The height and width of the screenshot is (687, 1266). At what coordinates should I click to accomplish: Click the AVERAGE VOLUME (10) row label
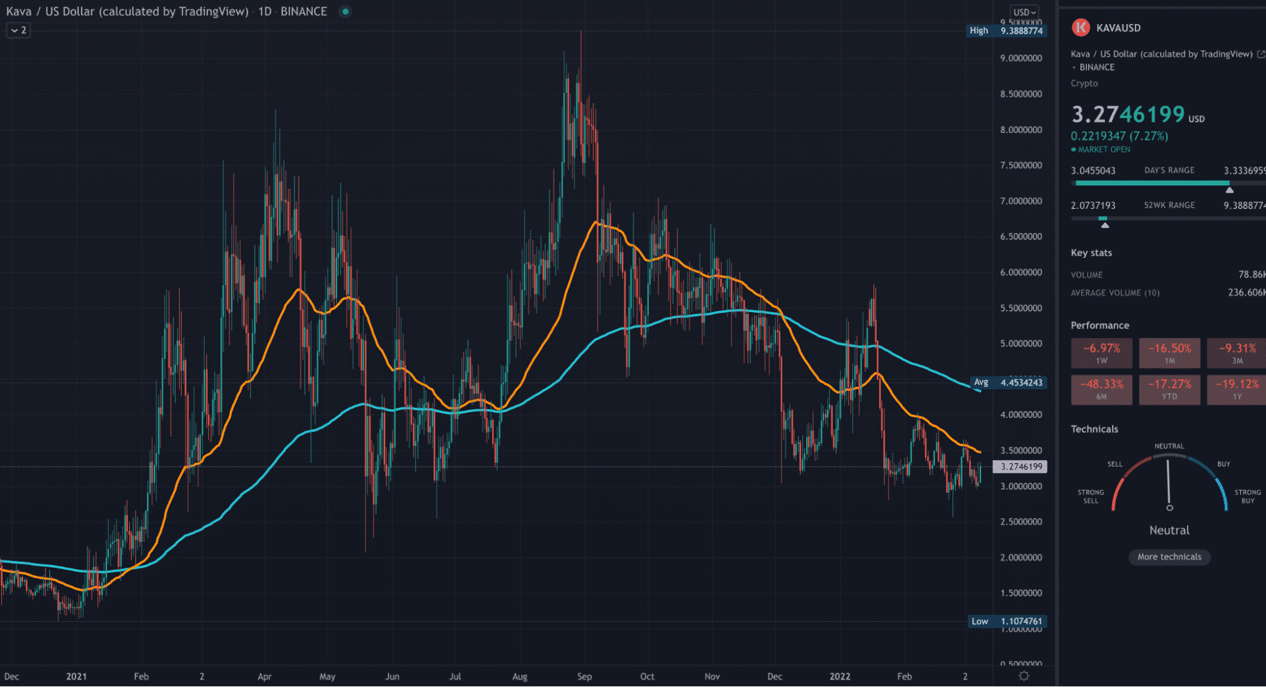(1115, 293)
